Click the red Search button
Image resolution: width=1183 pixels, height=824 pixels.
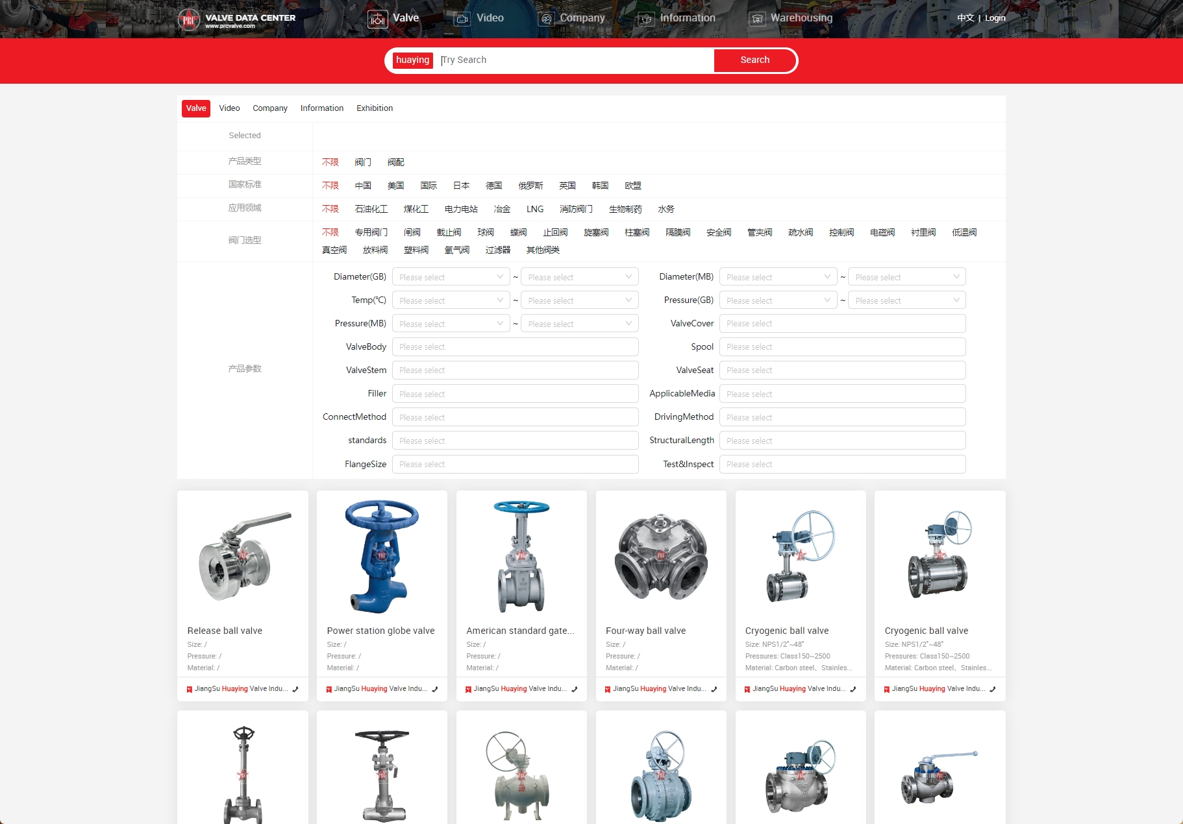[754, 60]
